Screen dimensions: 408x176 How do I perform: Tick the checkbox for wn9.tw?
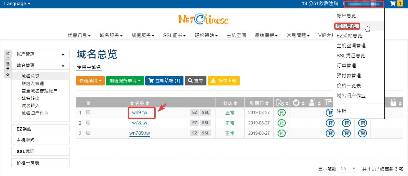(88, 112)
